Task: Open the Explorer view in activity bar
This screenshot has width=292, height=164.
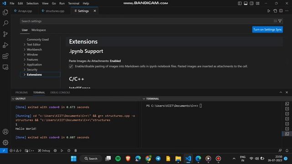Action: (x=5, y=12)
